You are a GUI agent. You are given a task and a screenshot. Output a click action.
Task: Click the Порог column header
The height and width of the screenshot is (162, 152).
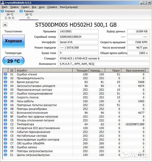(113, 70)
